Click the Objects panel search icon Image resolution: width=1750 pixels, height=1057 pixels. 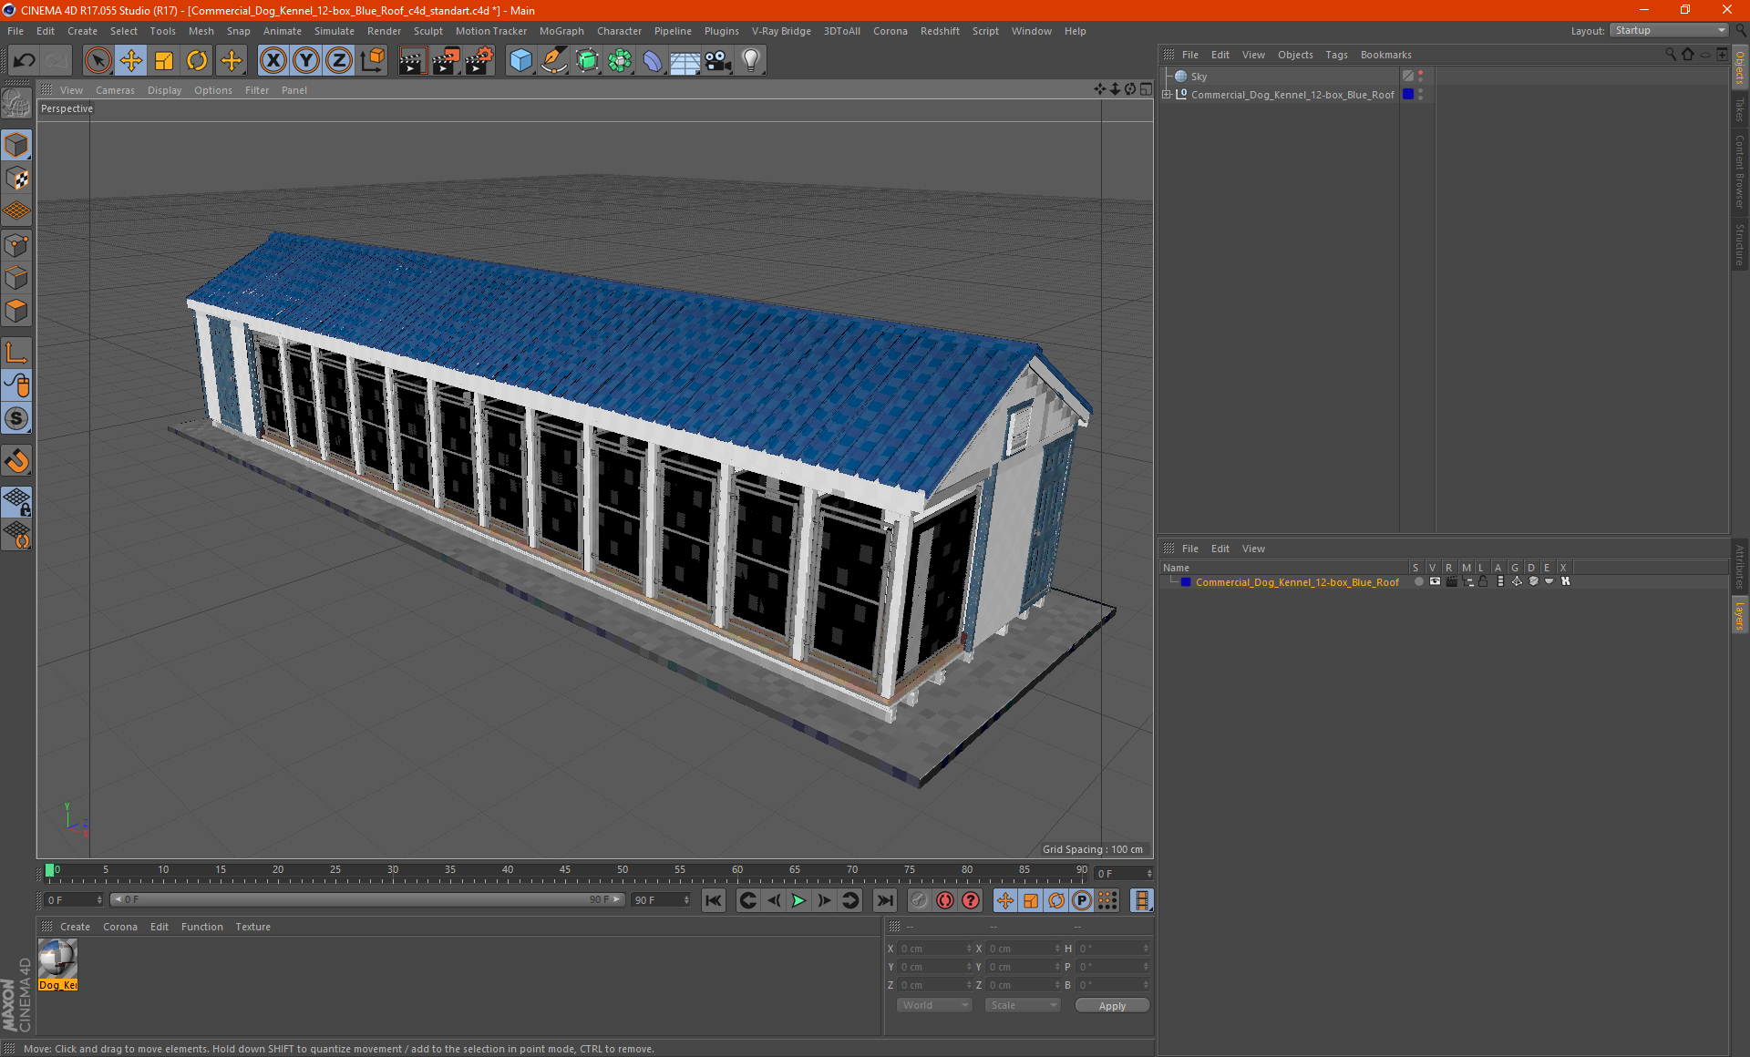click(x=1671, y=55)
